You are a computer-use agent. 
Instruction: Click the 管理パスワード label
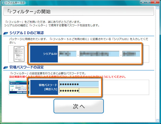click(48, 85)
